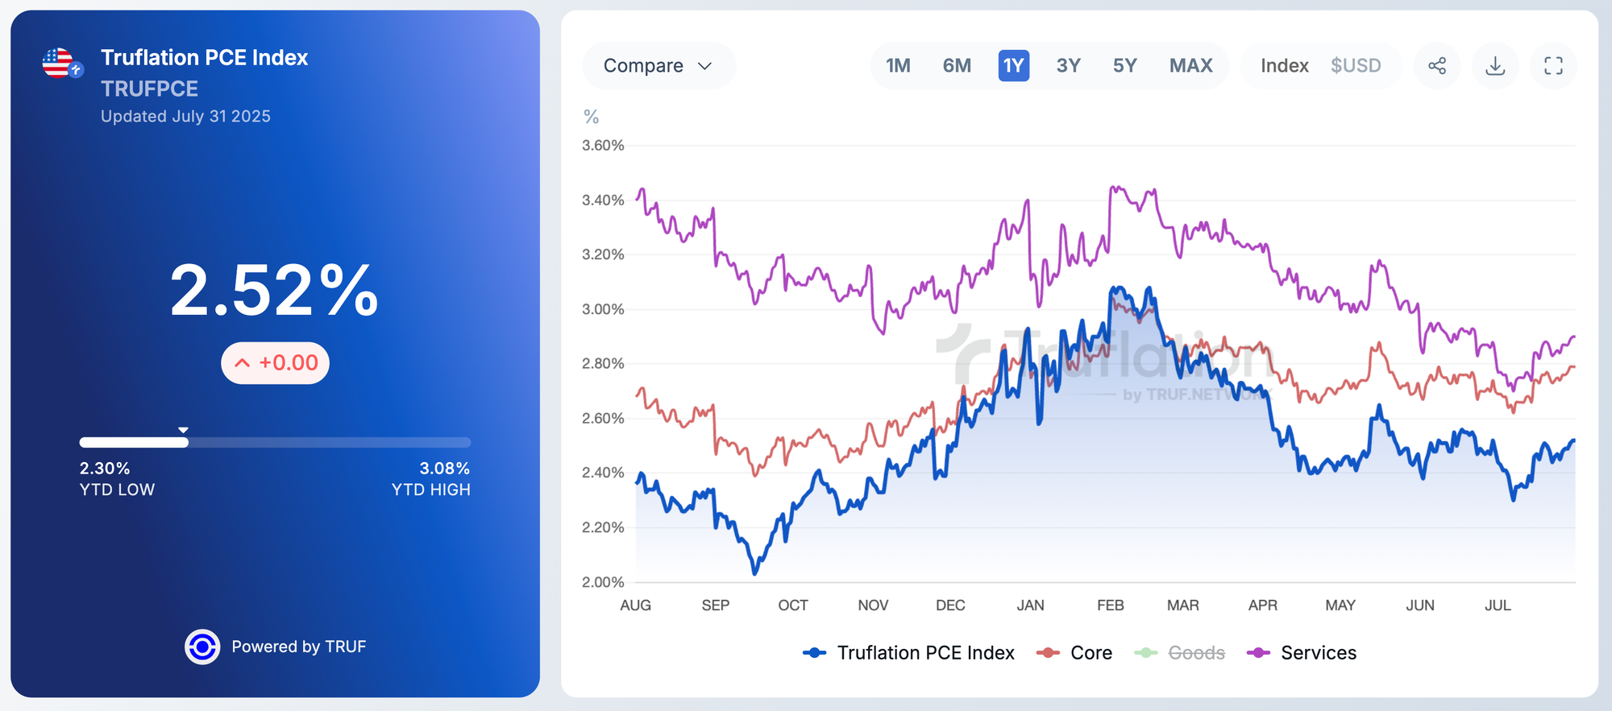The width and height of the screenshot is (1612, 711).
Task: Click the share chart icon
Action: [x=1437, y=66]
